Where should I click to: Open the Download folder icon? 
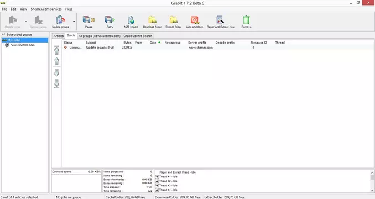(x=152, y=20)
